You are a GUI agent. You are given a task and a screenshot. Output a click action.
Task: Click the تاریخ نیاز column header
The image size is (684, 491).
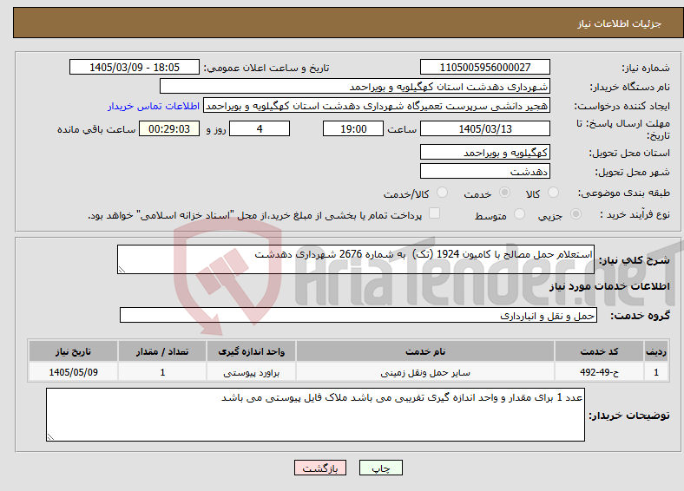click(73, 351)
